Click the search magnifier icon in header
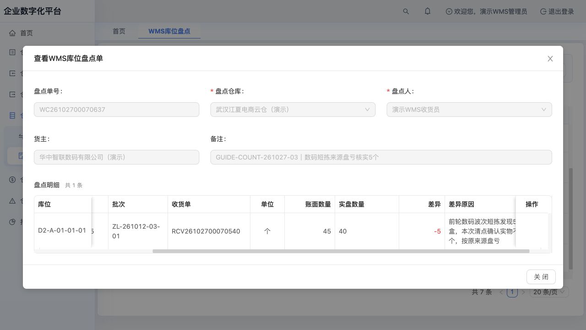 click(406, 11)
